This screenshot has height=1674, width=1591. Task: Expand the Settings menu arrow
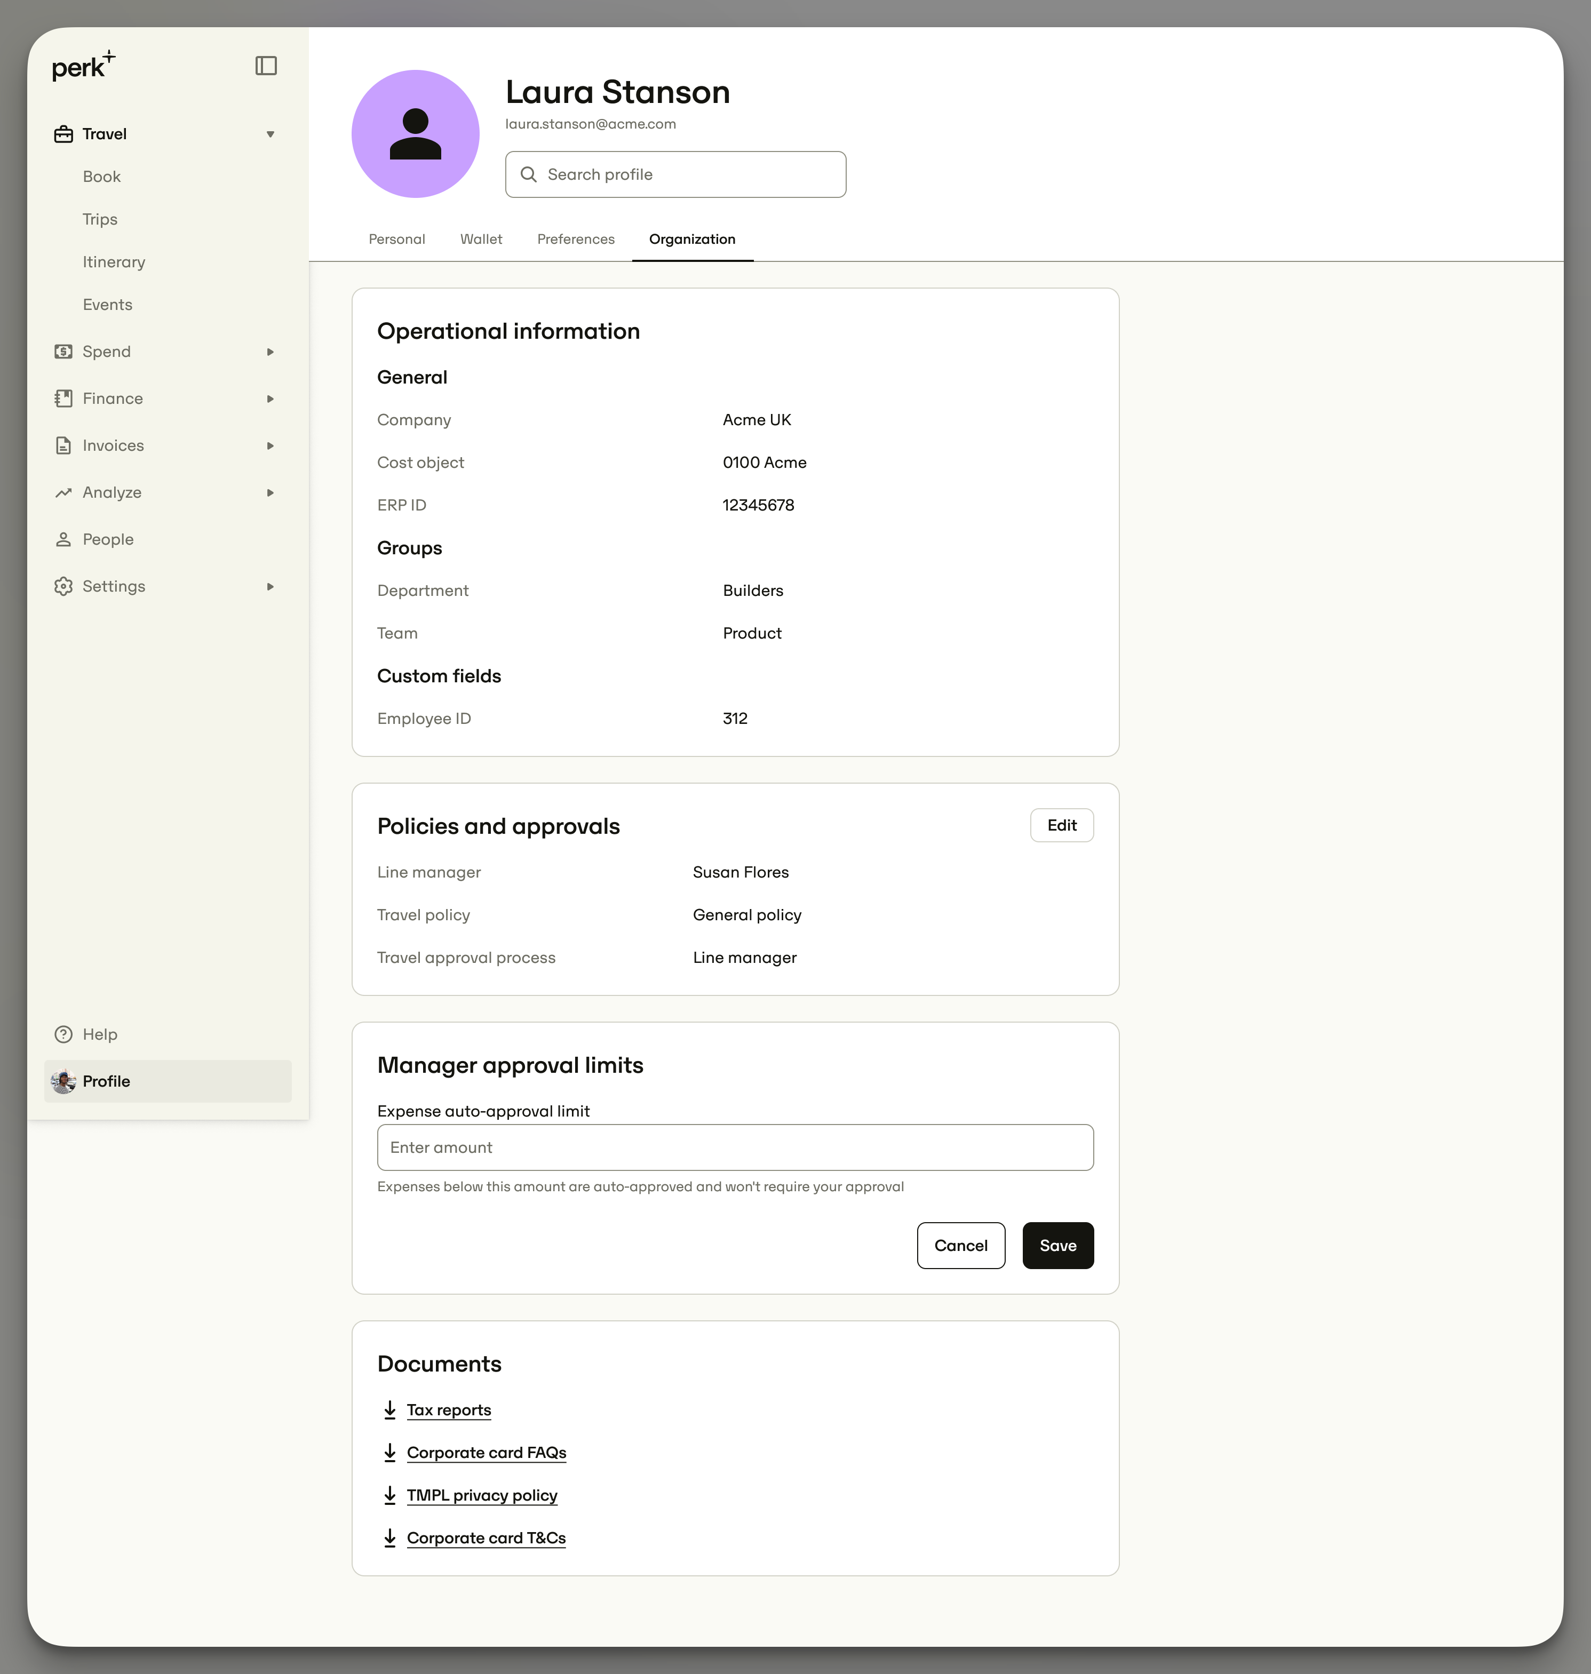pos(271,586)
